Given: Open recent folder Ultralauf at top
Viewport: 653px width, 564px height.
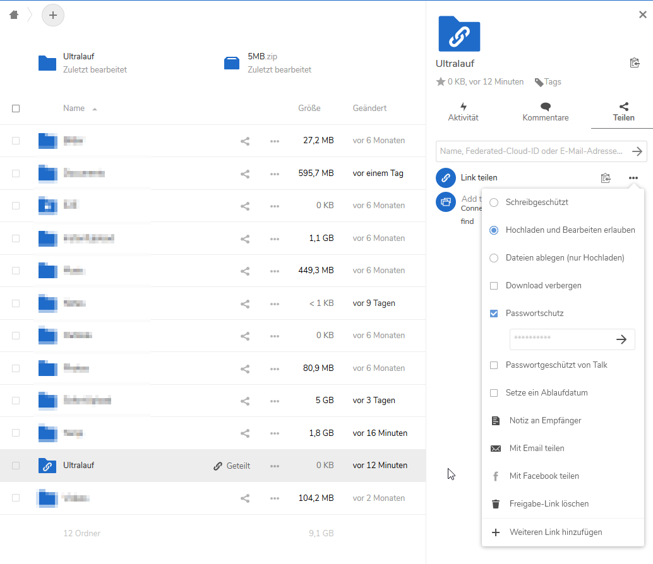Looking at the screenshot, I should coord(83,63).
